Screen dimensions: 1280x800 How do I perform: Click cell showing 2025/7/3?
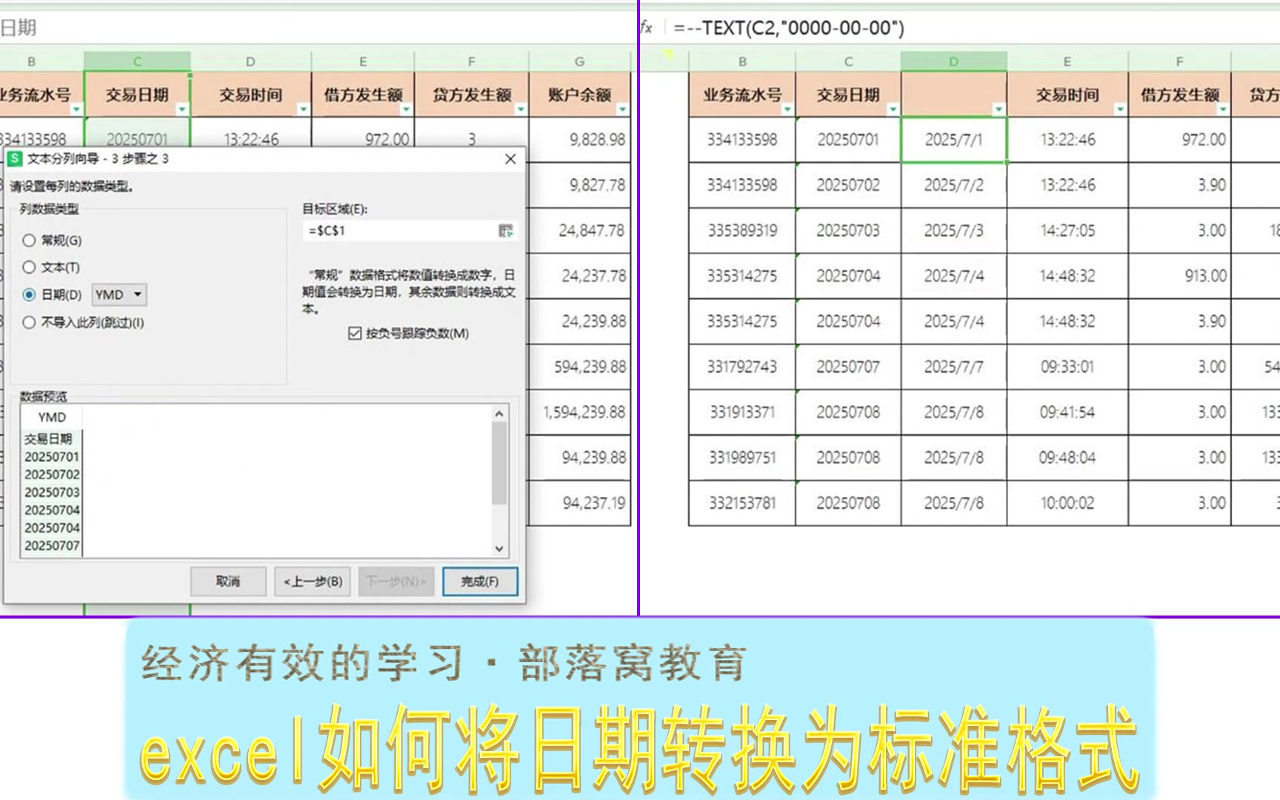(x=954, y=231)
